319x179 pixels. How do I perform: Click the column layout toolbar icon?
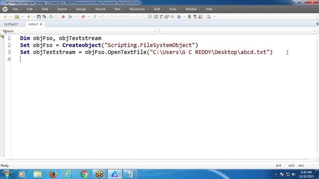point(161,17)
